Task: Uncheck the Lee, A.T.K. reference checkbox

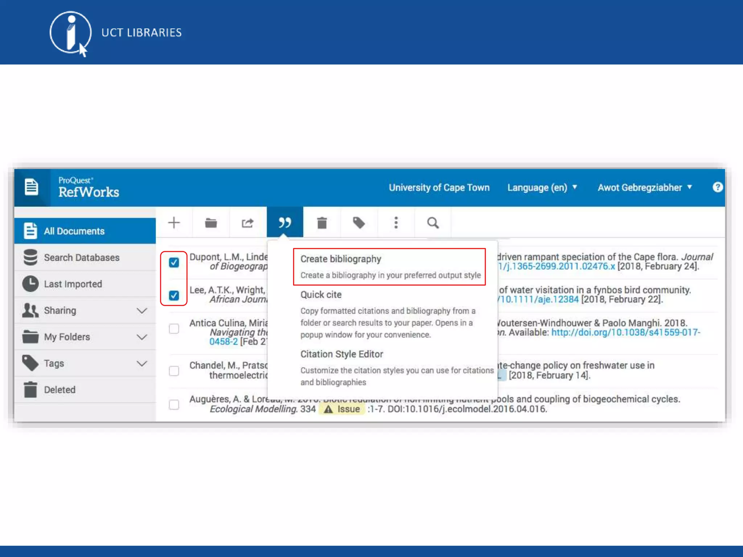Action: (x=174, y=295)
